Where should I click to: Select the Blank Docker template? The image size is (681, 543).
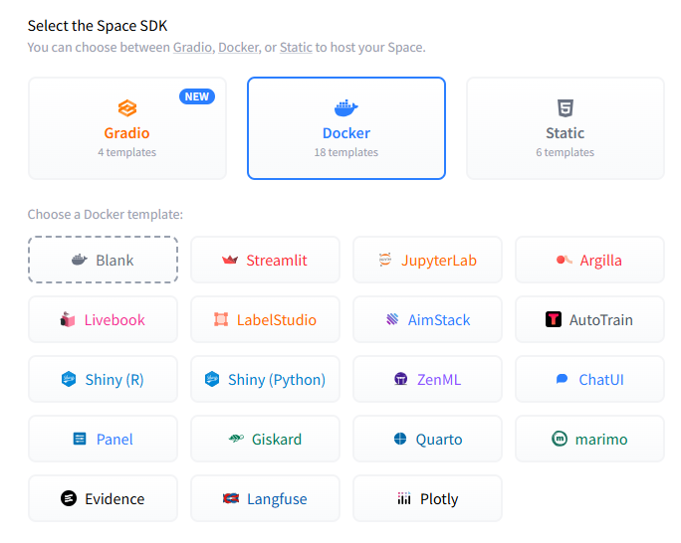point(103,261)
